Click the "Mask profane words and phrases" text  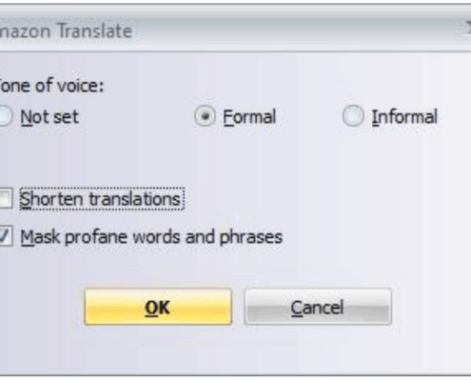[151, 237]
